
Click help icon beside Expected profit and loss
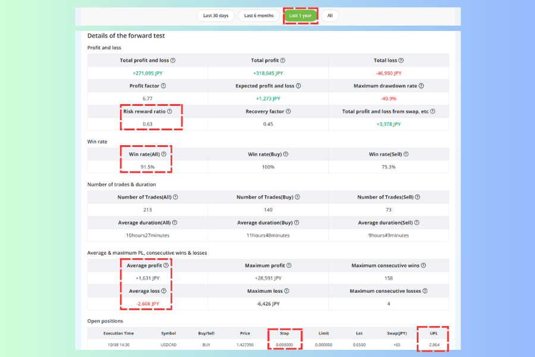(x=298, y=86)
